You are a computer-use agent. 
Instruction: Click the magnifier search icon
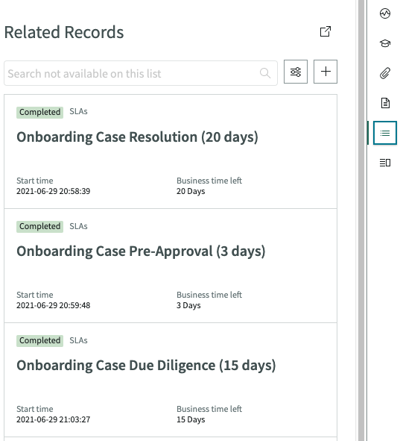tap(265, 73)
